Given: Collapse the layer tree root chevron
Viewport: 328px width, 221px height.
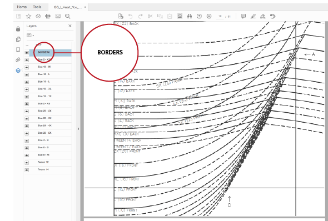Looking at the screenshot, I should click(x=27, y=45).
